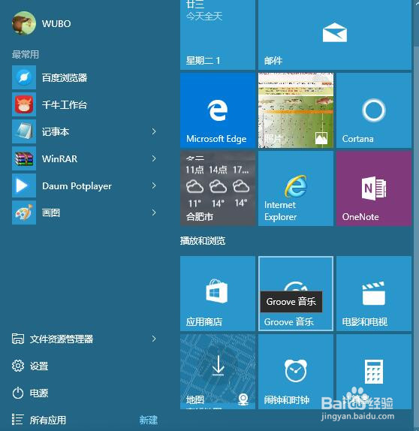Screen dimensions: 419x431
Task: Click the 新建 link
Action: [149, 420]
